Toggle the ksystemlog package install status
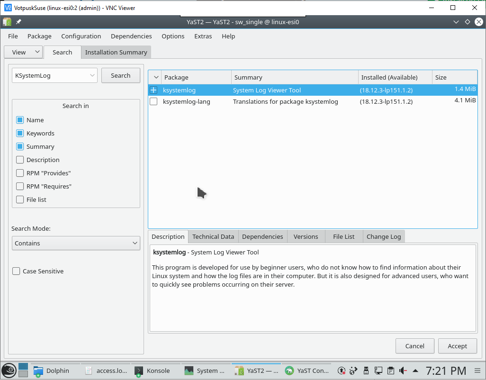The width and height of the screenshot is (486, 380). tap(153, 90)
